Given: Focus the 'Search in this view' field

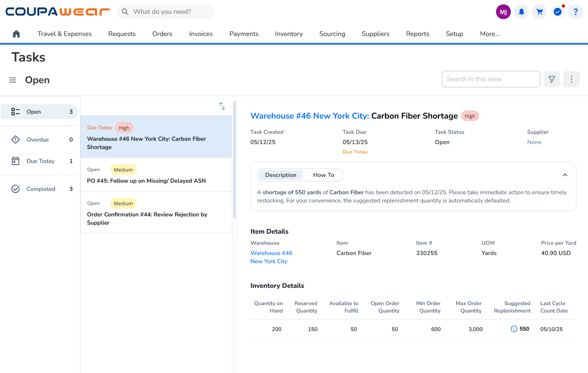Looking at the screenshot, I should [x=491, y=79].
